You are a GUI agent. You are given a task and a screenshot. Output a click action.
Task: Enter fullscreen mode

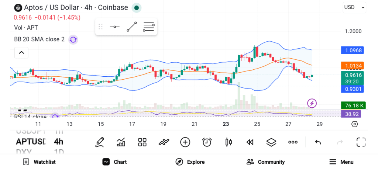361,142
